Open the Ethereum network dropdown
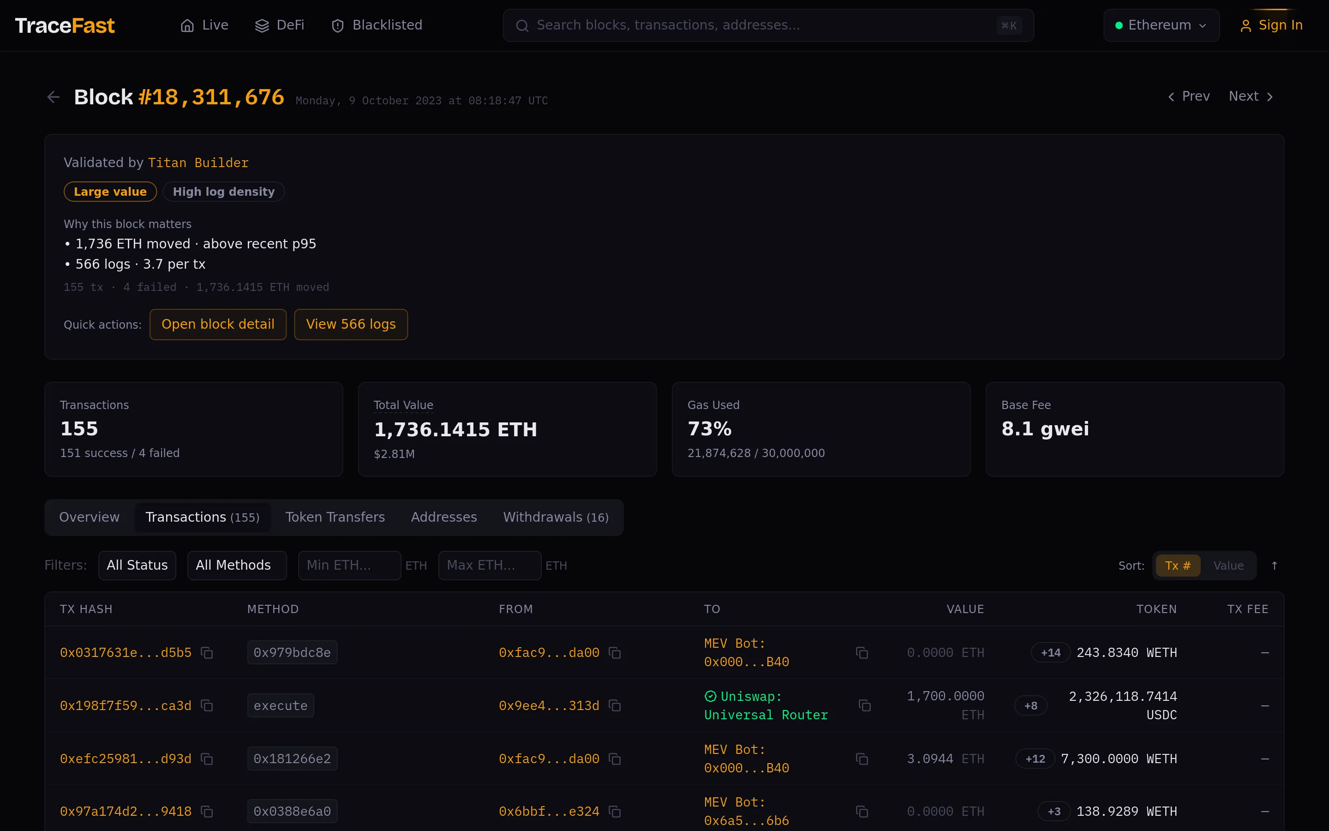Viewport: 1329px width, 831px height. [x=1161, y=25]
